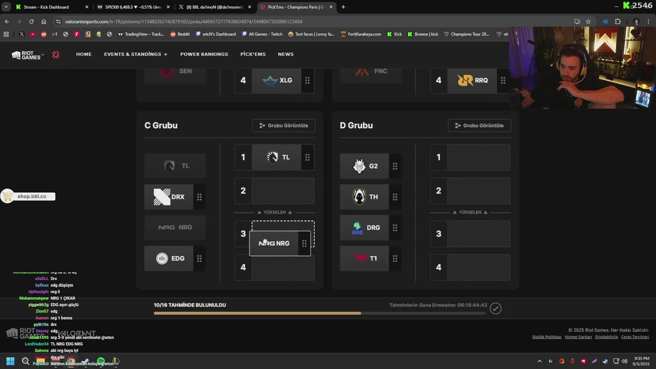
Task: Click the browser address bar URL
Action: point(183,22)
